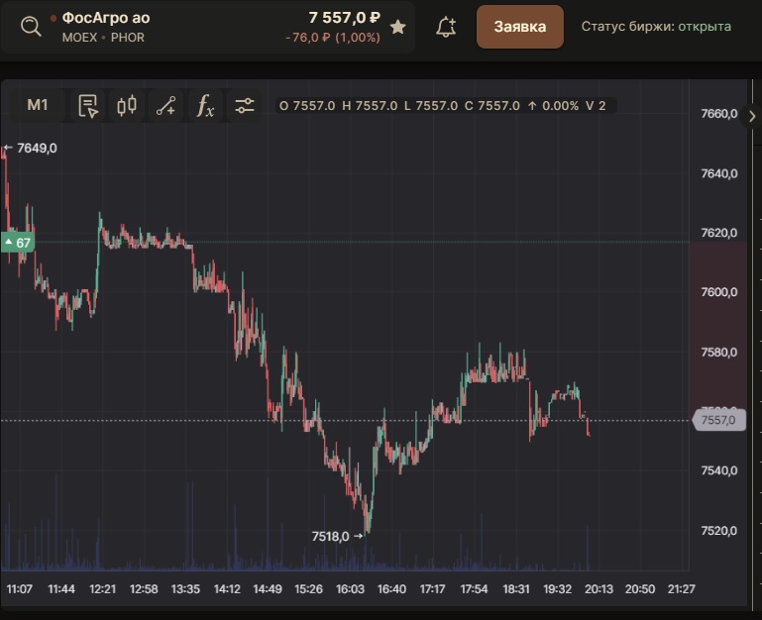Image resolution: width=762 pixels, height=620 pixels.
Task: Click the 7620,0 price axis label
Action: (718, 233)
